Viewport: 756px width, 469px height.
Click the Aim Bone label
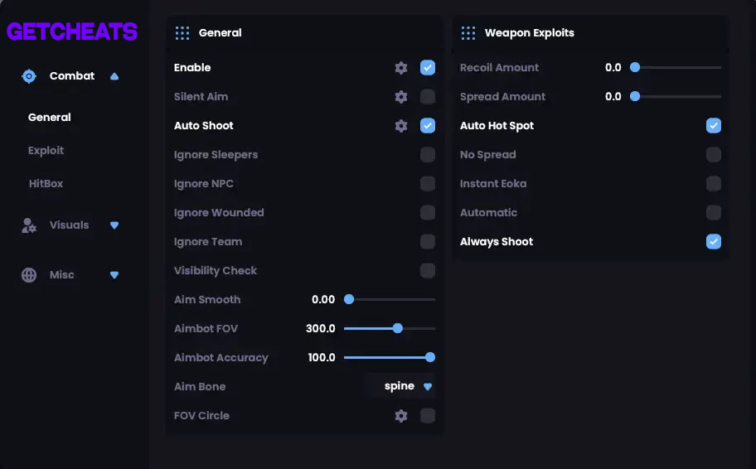coord(200,387)
